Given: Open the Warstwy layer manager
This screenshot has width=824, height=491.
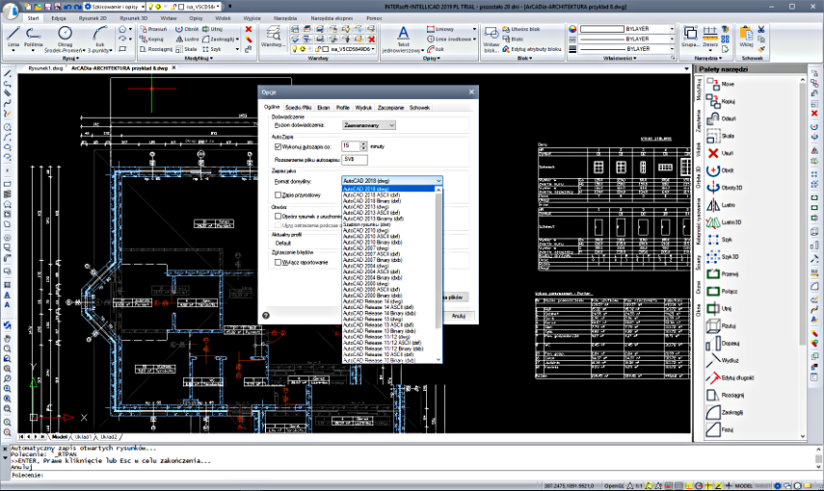Looking at the screenshot, I should 273,37.
